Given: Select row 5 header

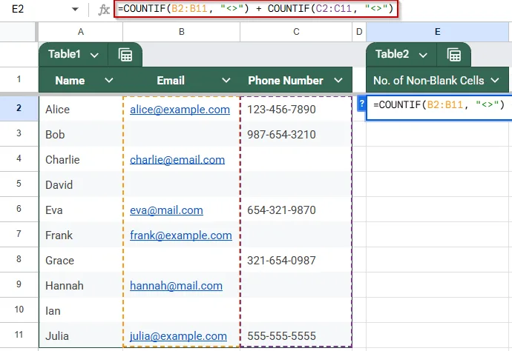Looking at the screenshot, I should (19, 184).
